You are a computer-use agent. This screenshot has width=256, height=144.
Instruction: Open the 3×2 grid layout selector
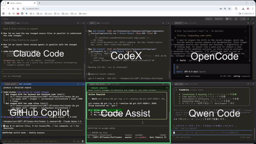(x=229, y=19)
